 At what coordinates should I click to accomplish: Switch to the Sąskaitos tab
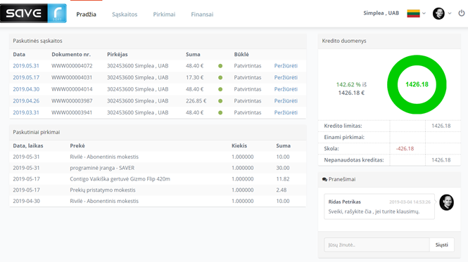125,14
